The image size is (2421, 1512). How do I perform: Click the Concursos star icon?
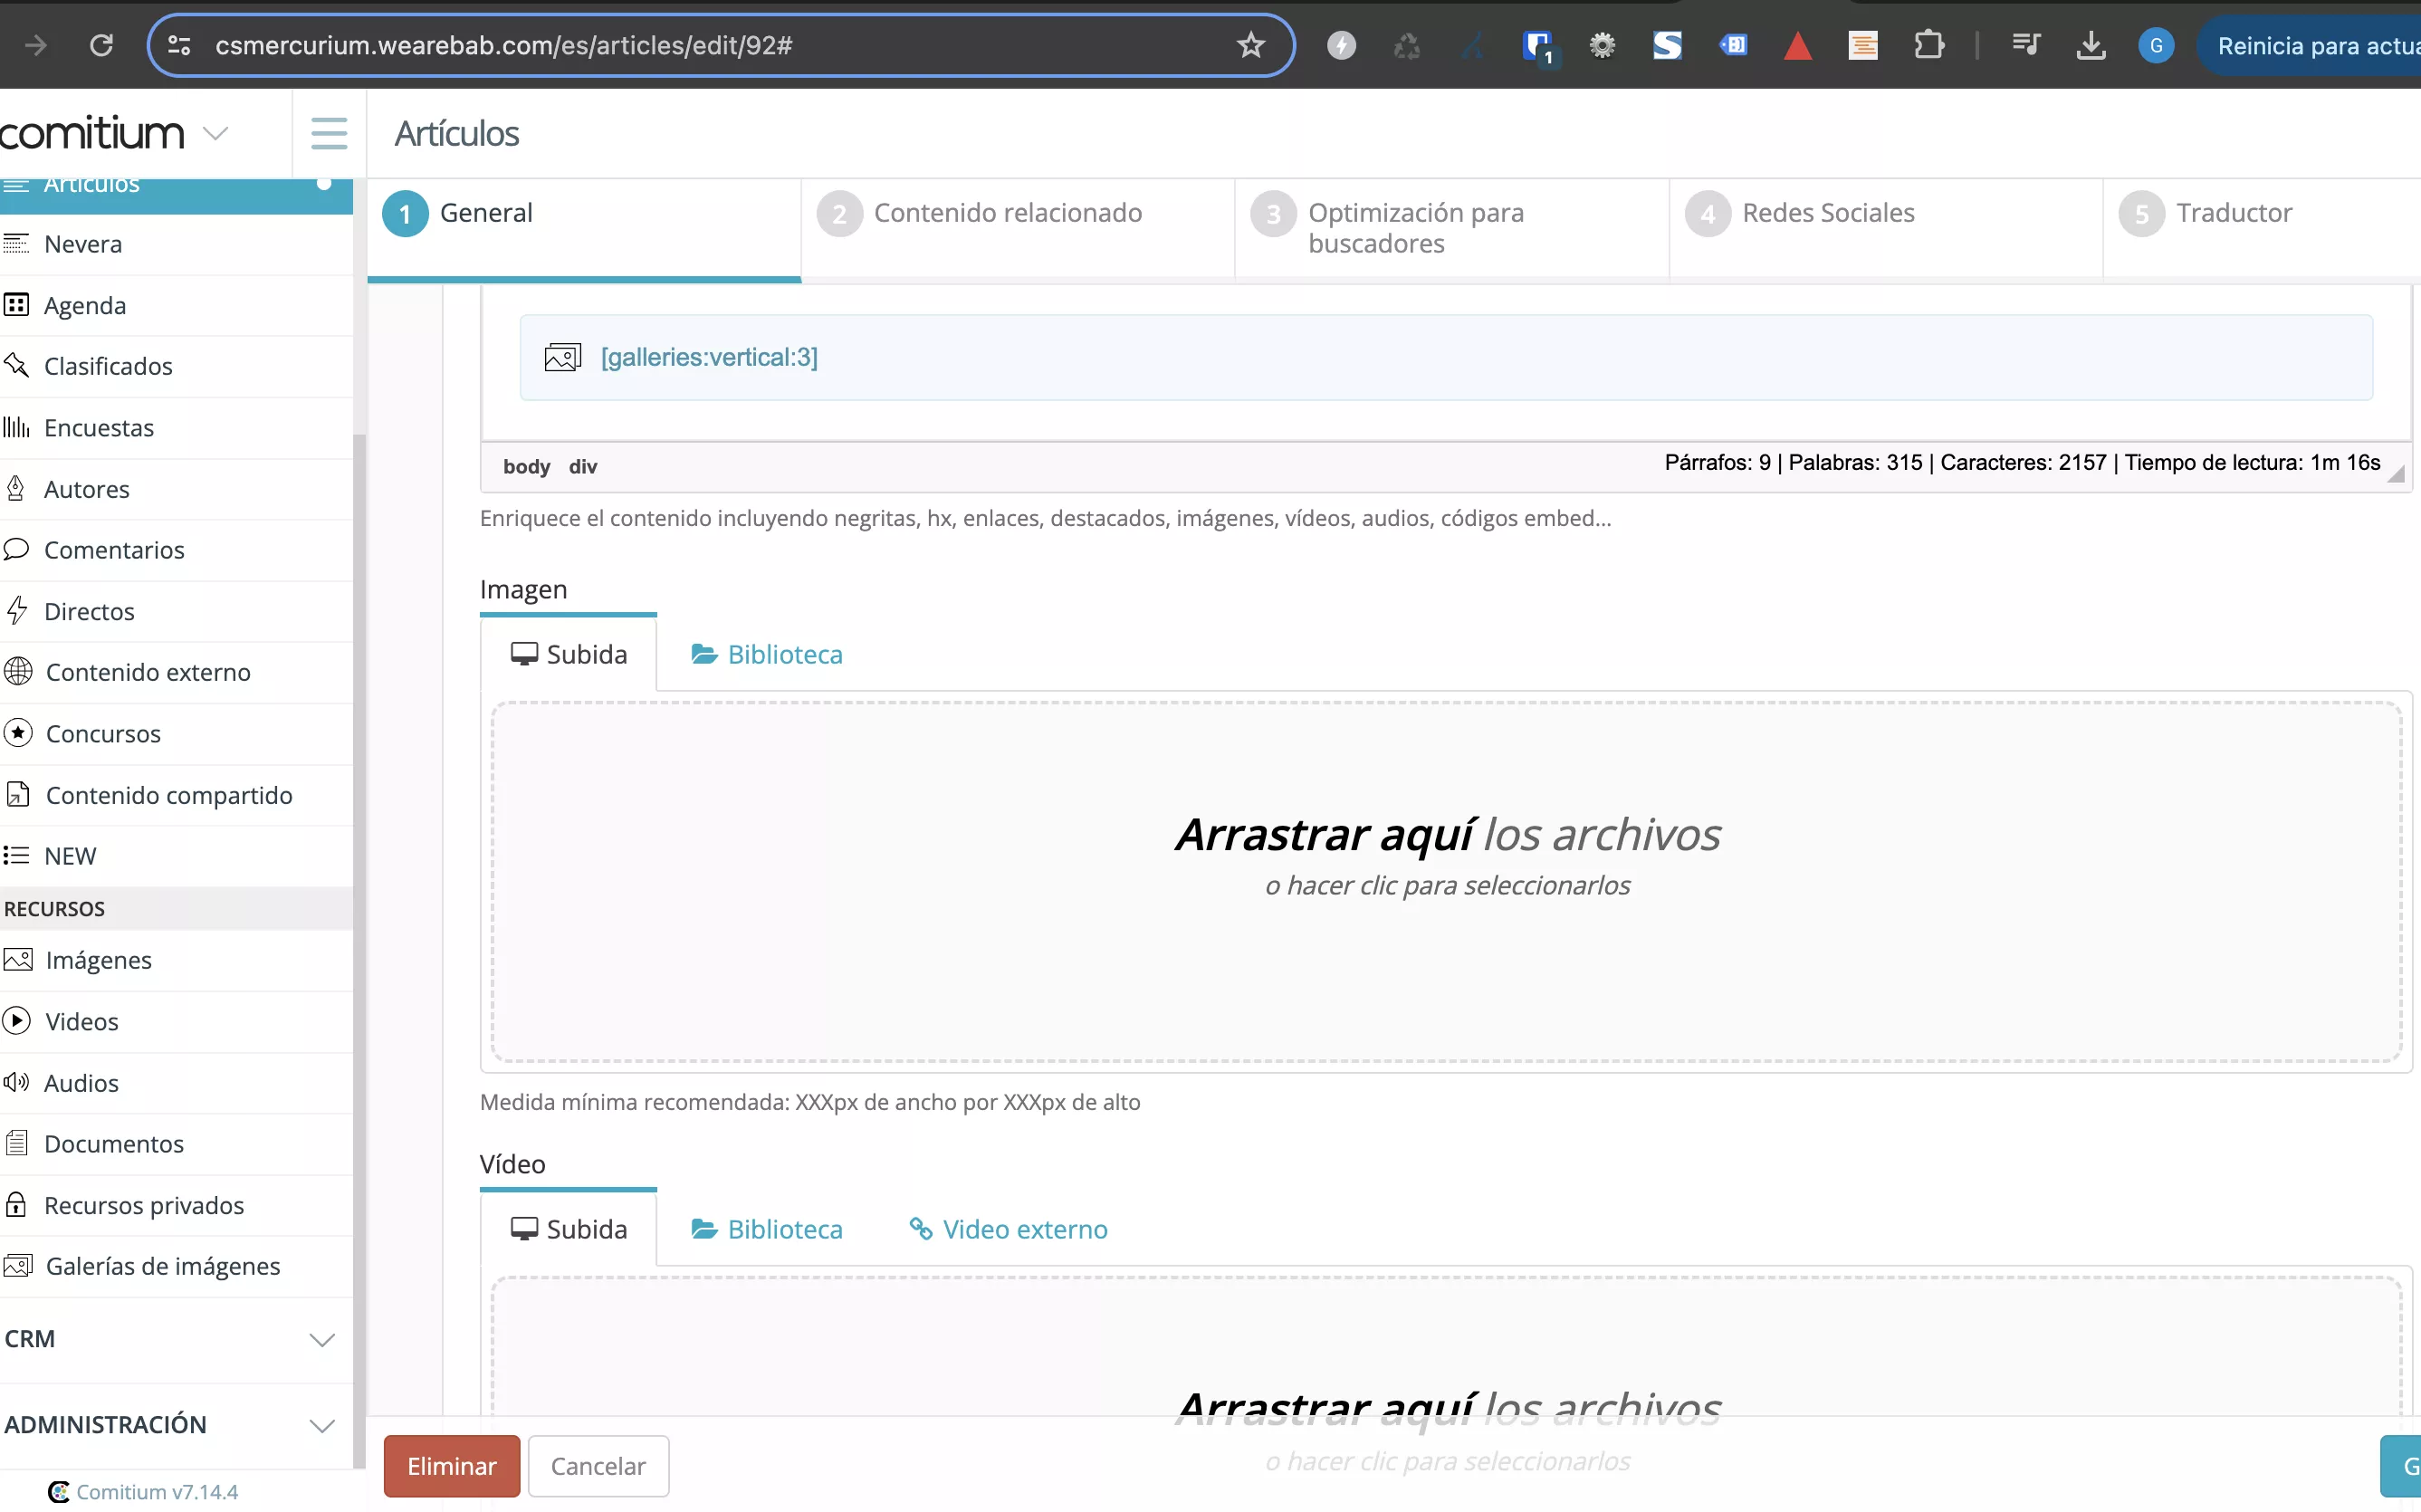pyautogui.click(x=18, y=733)
